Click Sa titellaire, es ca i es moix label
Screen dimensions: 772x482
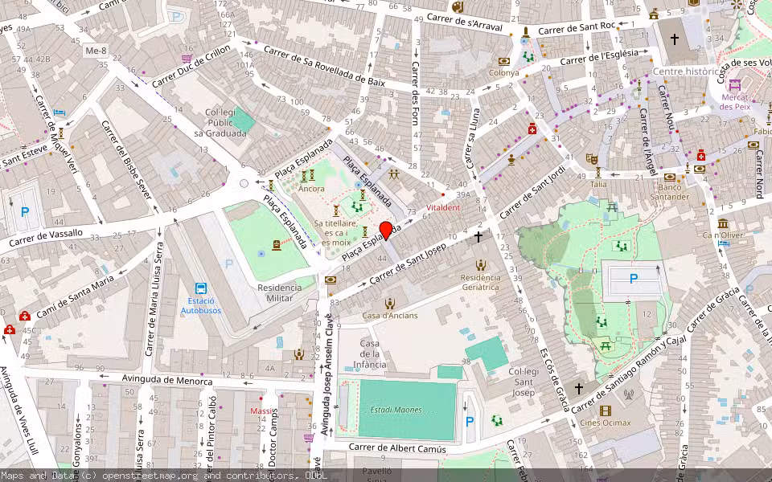click(336, 233)
